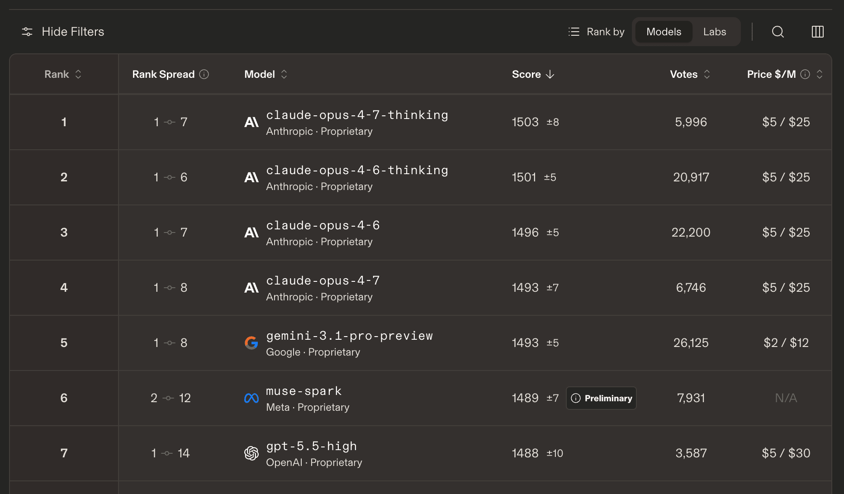Click the Rank Spread info icon
Viewport: 844px width, 494px height.
[x=204, y=74]
